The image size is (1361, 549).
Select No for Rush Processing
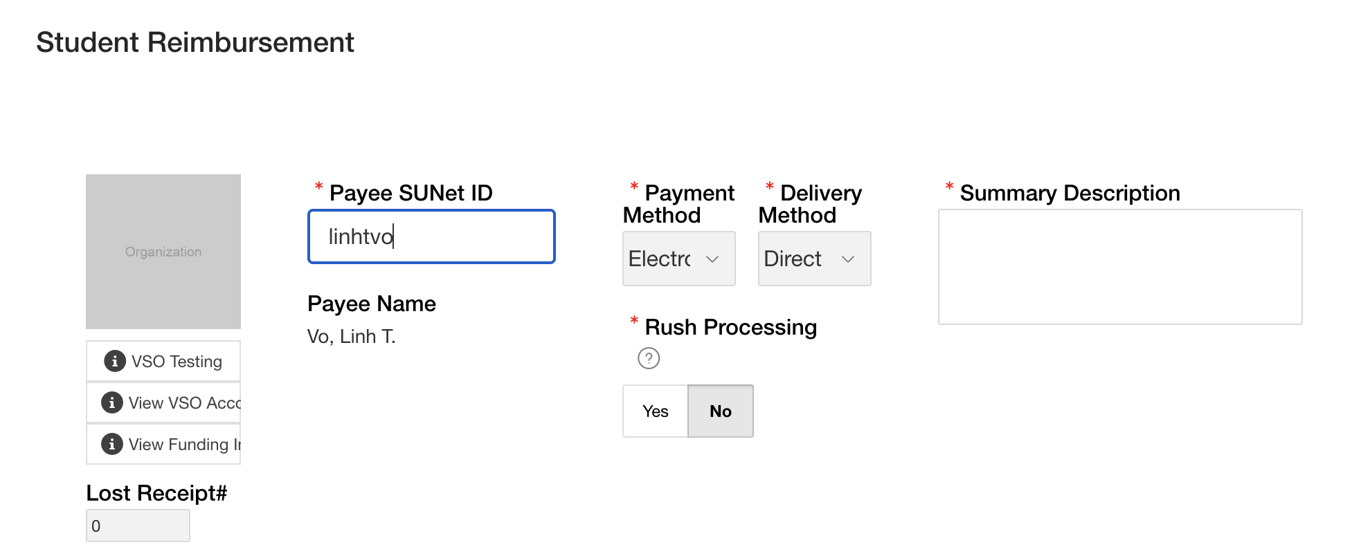pyautogui.click(x=720, y=411)
